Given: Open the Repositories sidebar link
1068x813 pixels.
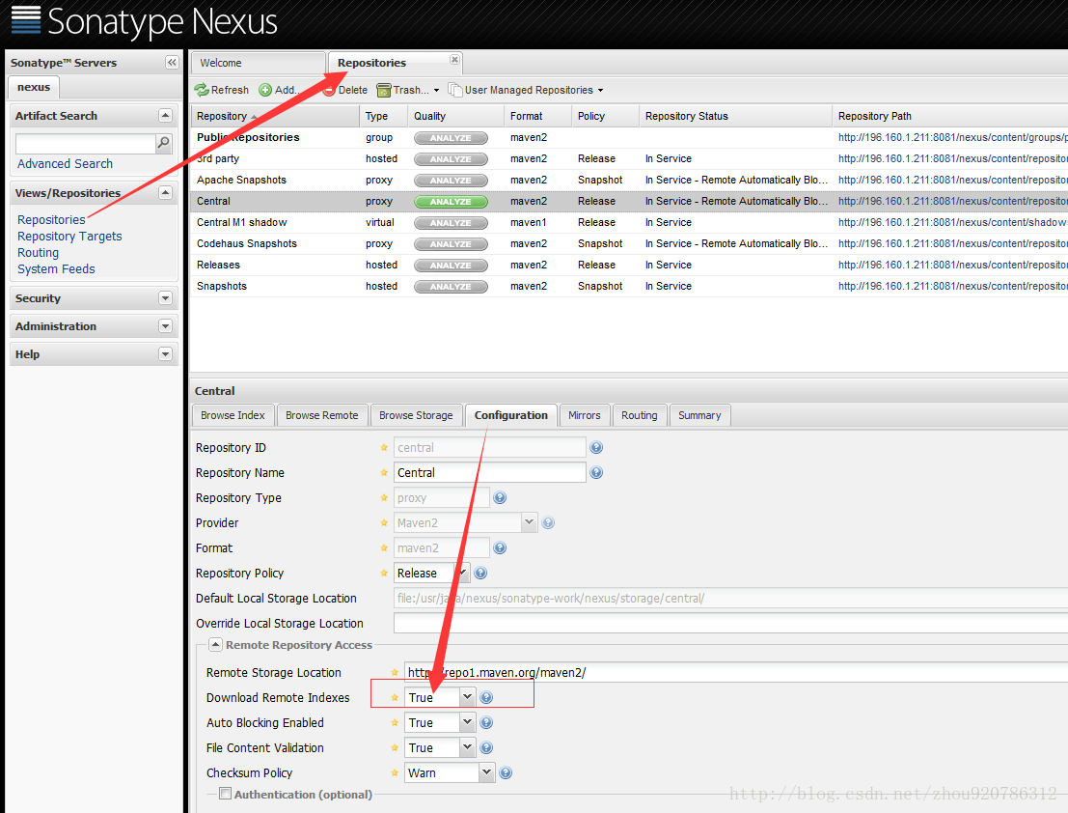Looking at the screenshot, I should [52, 219].
